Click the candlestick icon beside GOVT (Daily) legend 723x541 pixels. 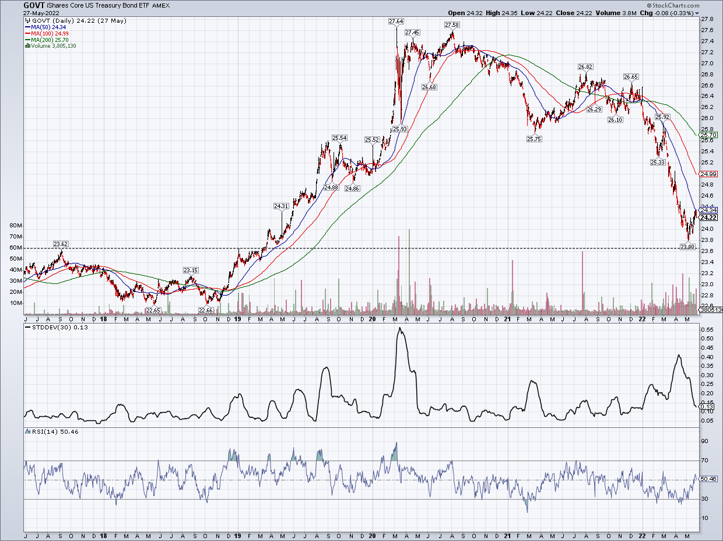click(26, 20)
